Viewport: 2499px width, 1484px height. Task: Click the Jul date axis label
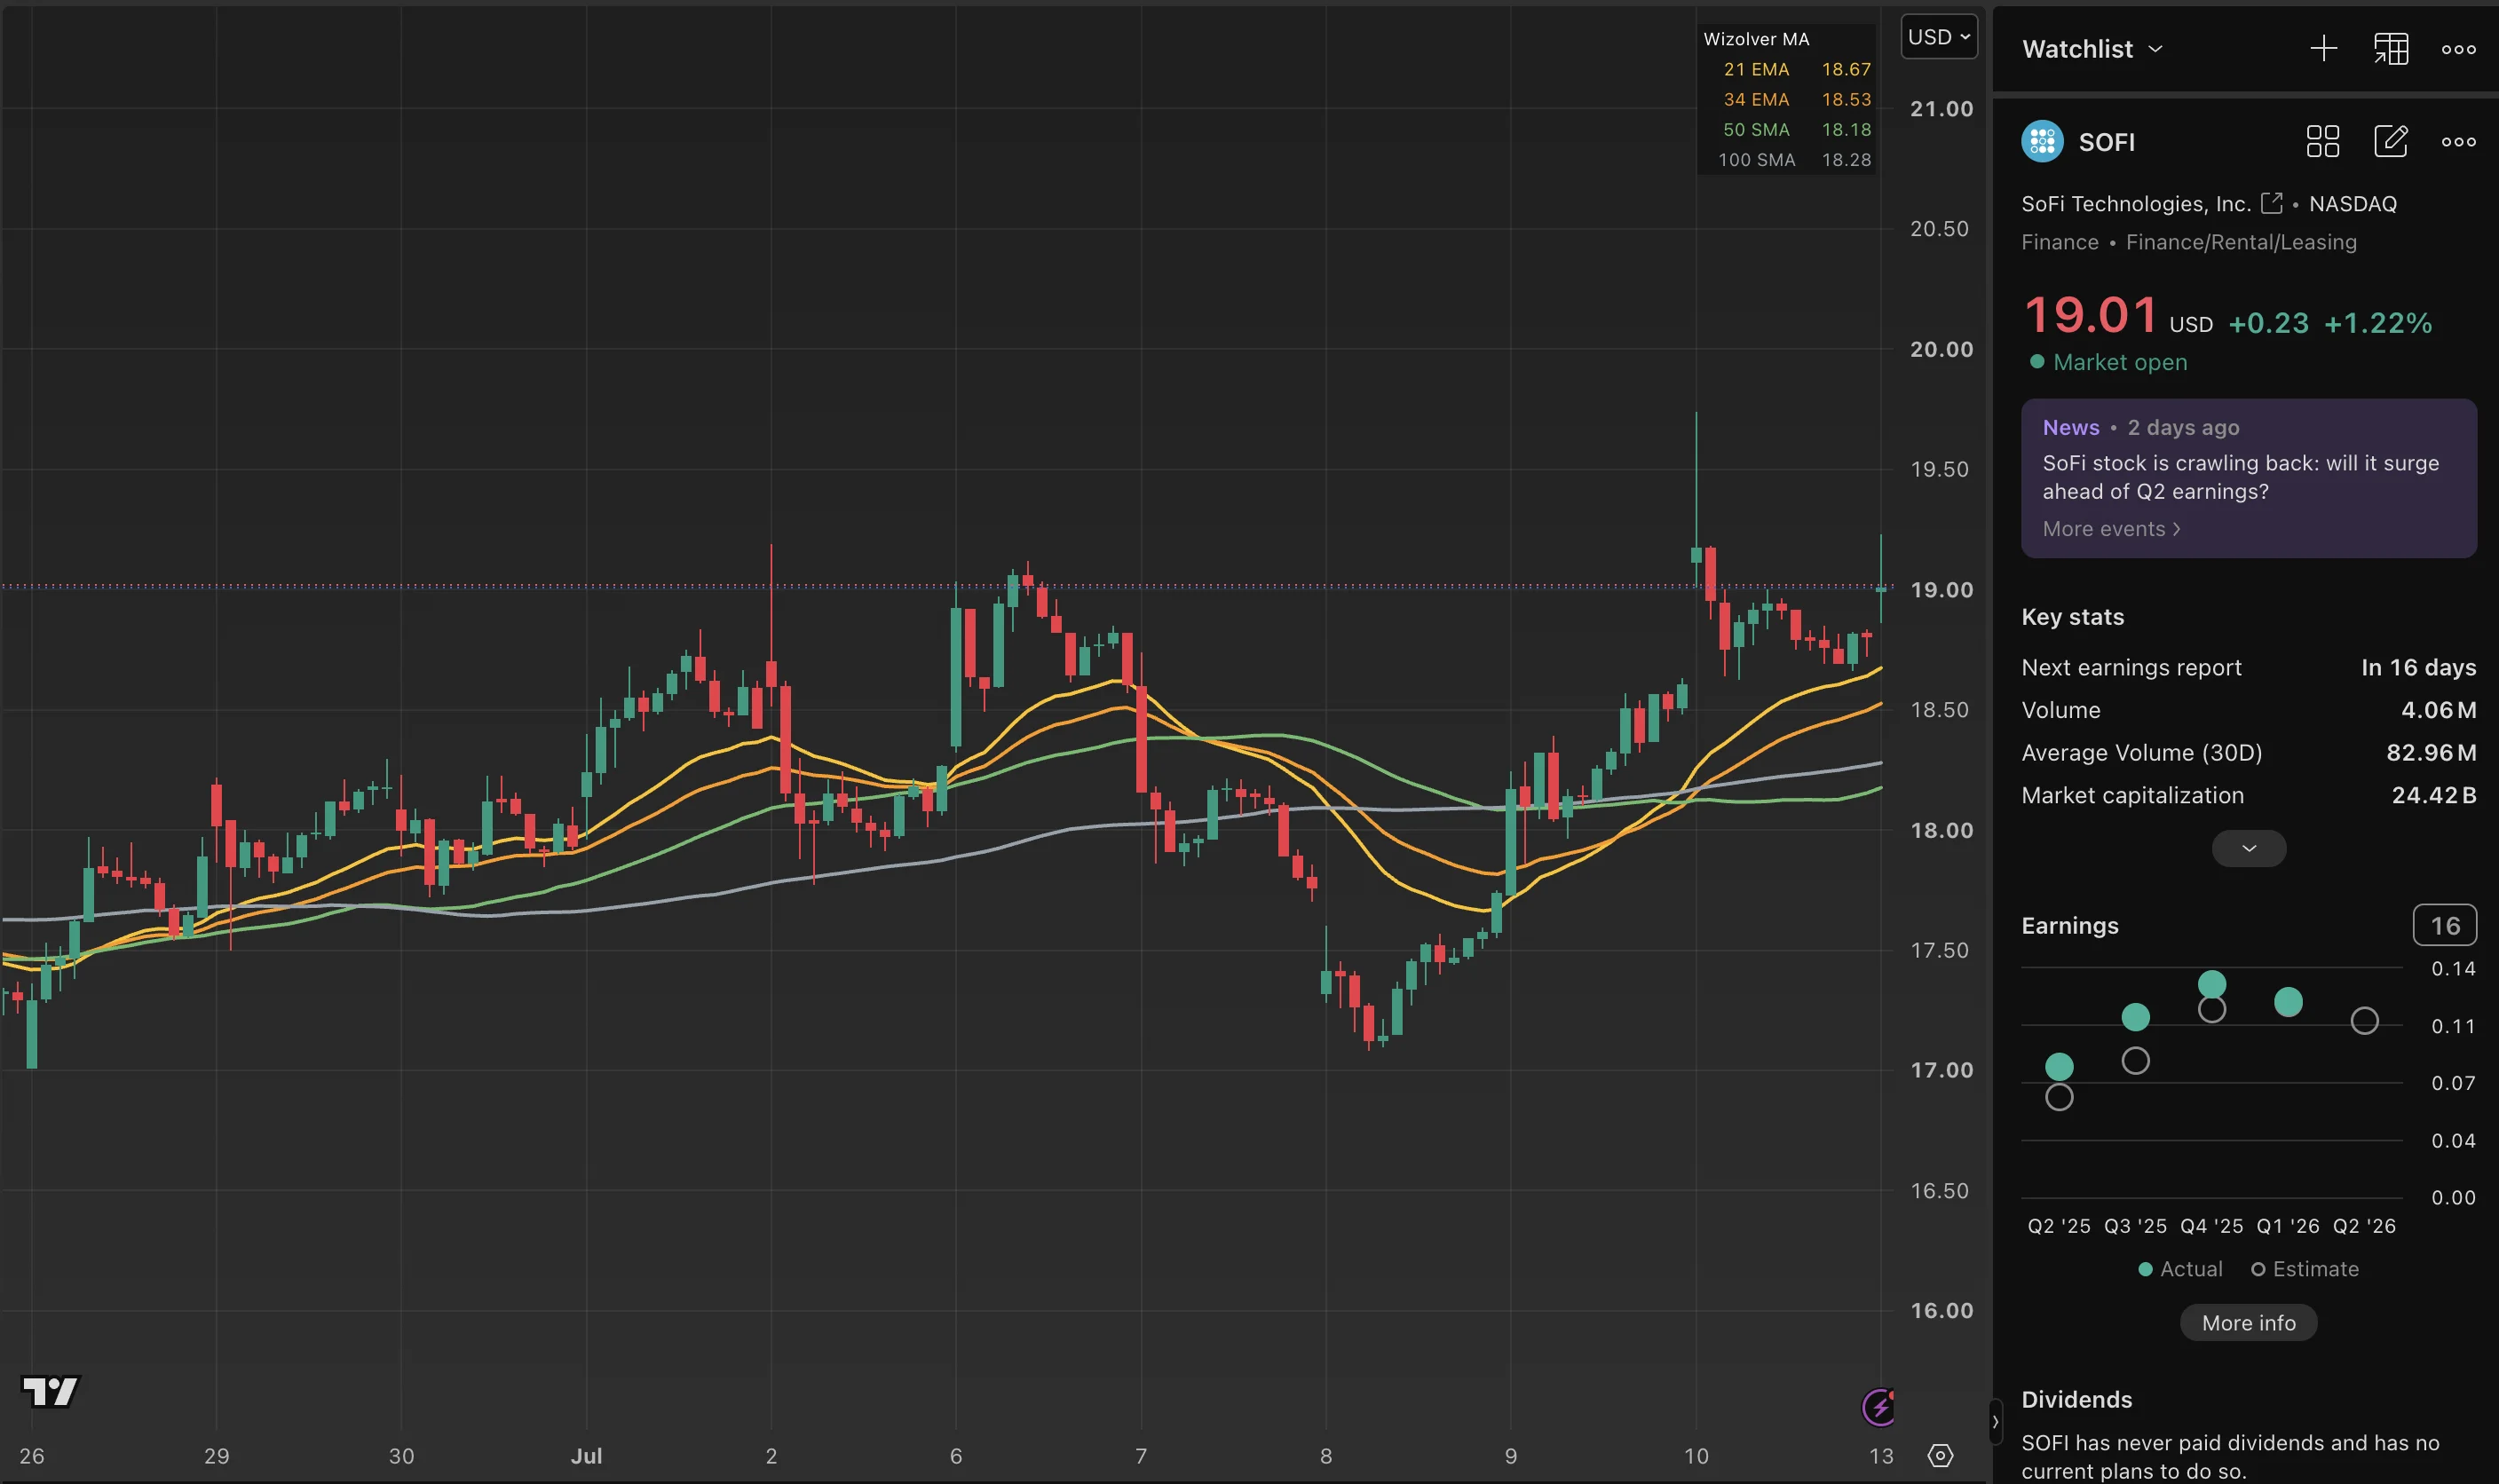point(586,1456)
